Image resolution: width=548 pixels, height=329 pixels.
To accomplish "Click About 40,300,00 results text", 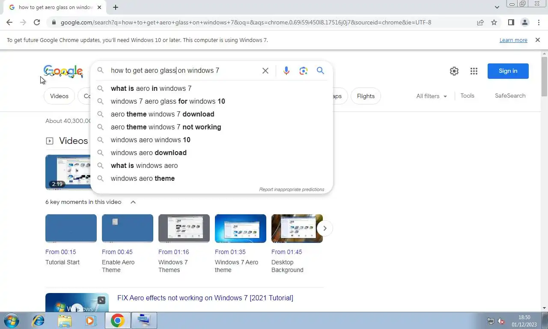I will [68, 121].
